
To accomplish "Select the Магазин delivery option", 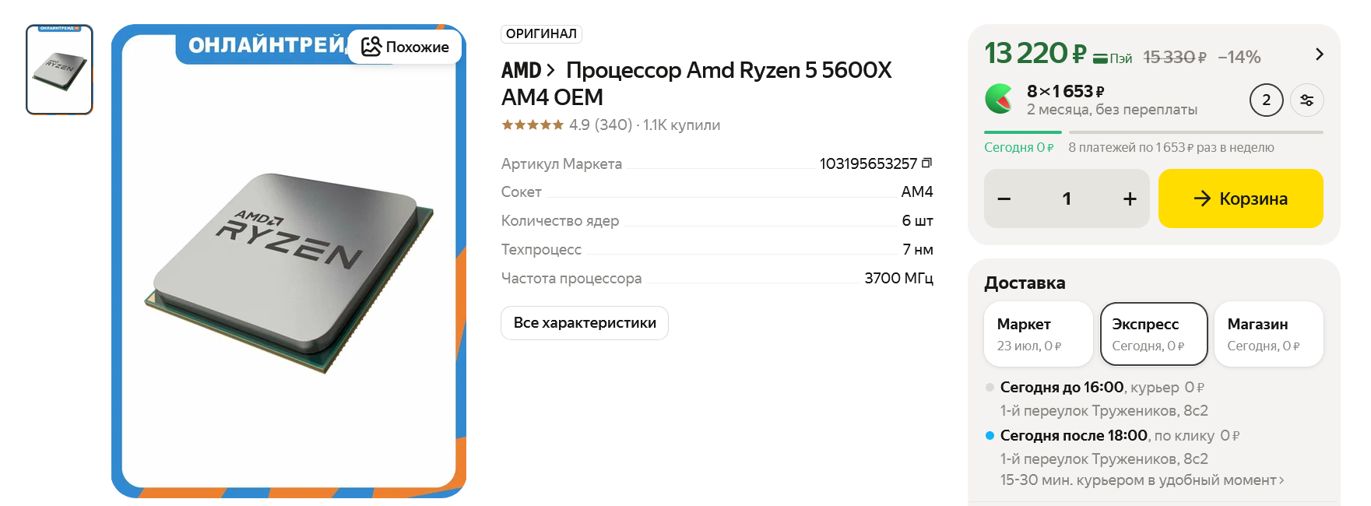I will (x=1269, y=334).
